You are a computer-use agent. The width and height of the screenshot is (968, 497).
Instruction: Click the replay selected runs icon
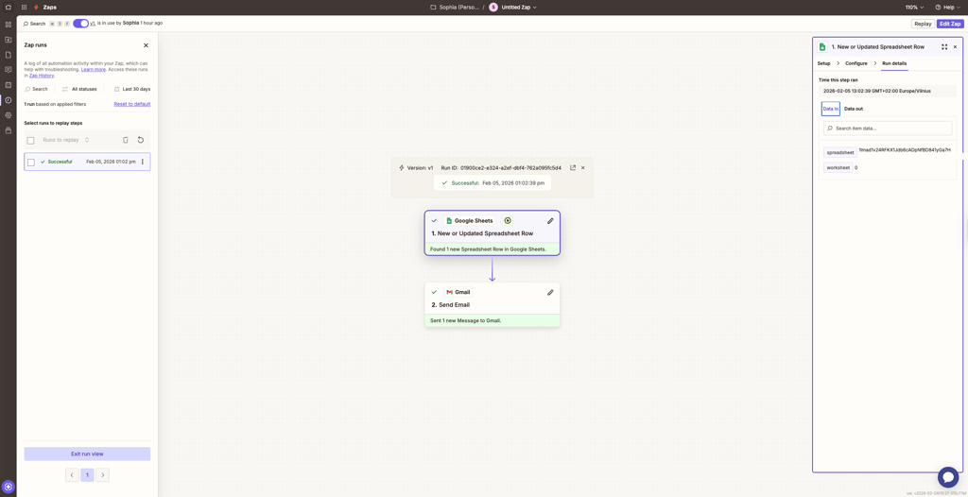[x=140, y=140]
